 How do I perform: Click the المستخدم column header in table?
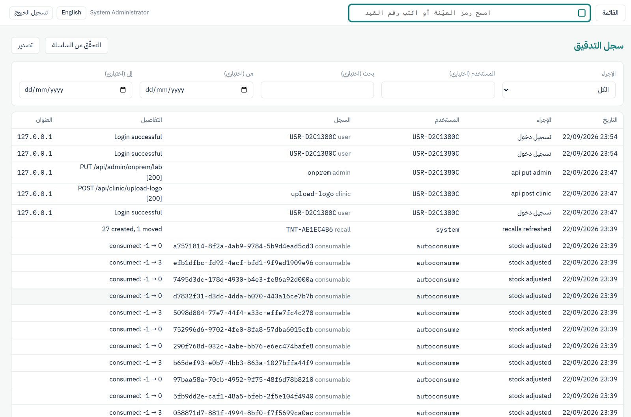click(447, 120)
